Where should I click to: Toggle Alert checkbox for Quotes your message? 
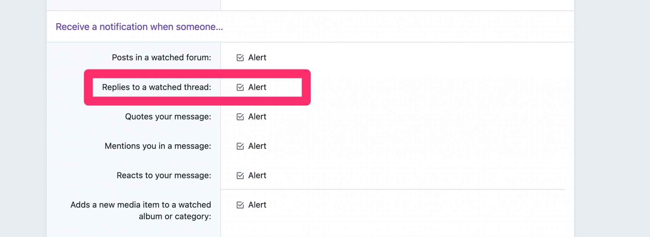click(x=240, y=117)
